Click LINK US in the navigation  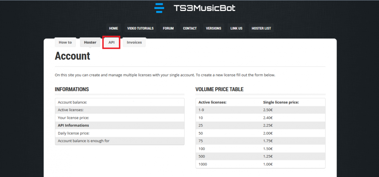point(236,28)
